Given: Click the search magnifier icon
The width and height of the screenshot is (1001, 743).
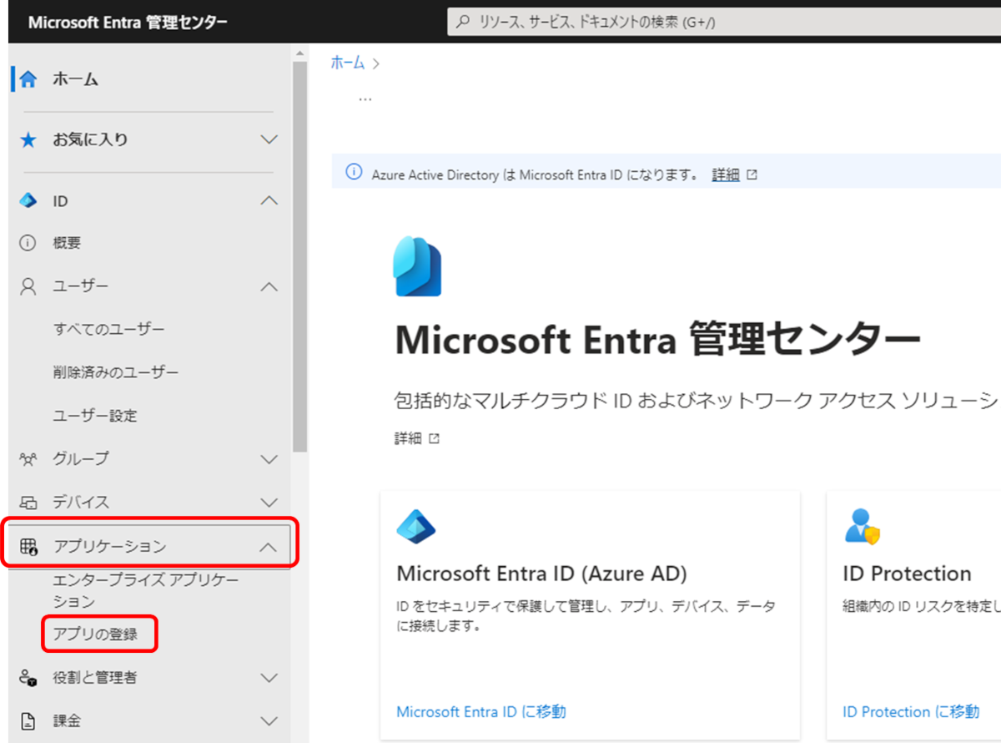Looking at the screenshot, I should click(464, 23).
